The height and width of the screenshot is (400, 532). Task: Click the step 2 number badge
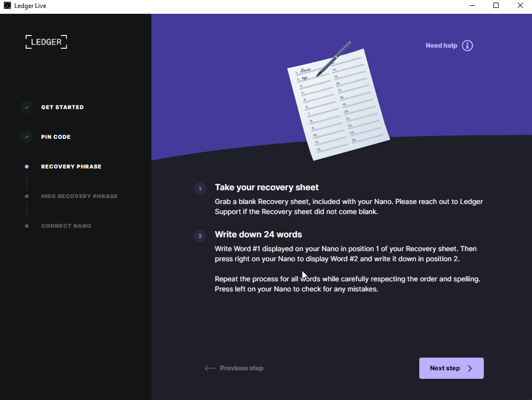[x=200, y=236]
